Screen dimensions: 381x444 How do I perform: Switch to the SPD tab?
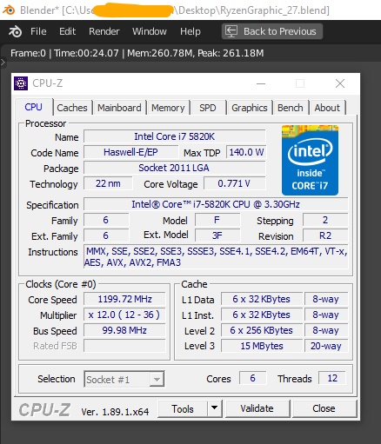208,108
